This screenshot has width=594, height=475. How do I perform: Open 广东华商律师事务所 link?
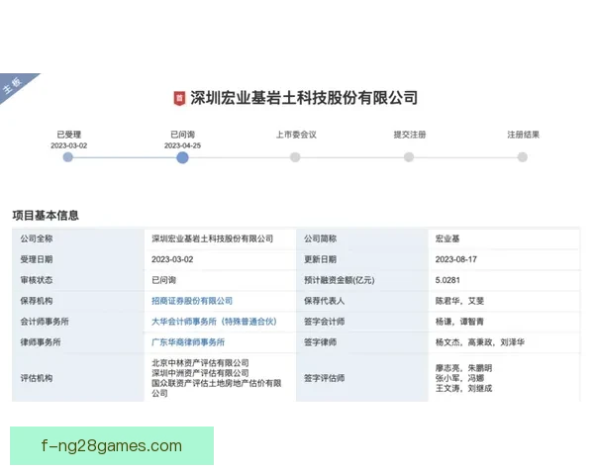[188, 342]
